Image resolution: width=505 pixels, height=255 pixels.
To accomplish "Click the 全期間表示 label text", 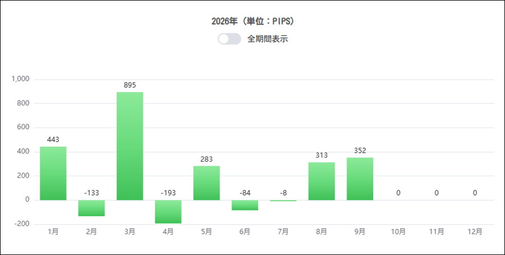I will coord(267,39).
